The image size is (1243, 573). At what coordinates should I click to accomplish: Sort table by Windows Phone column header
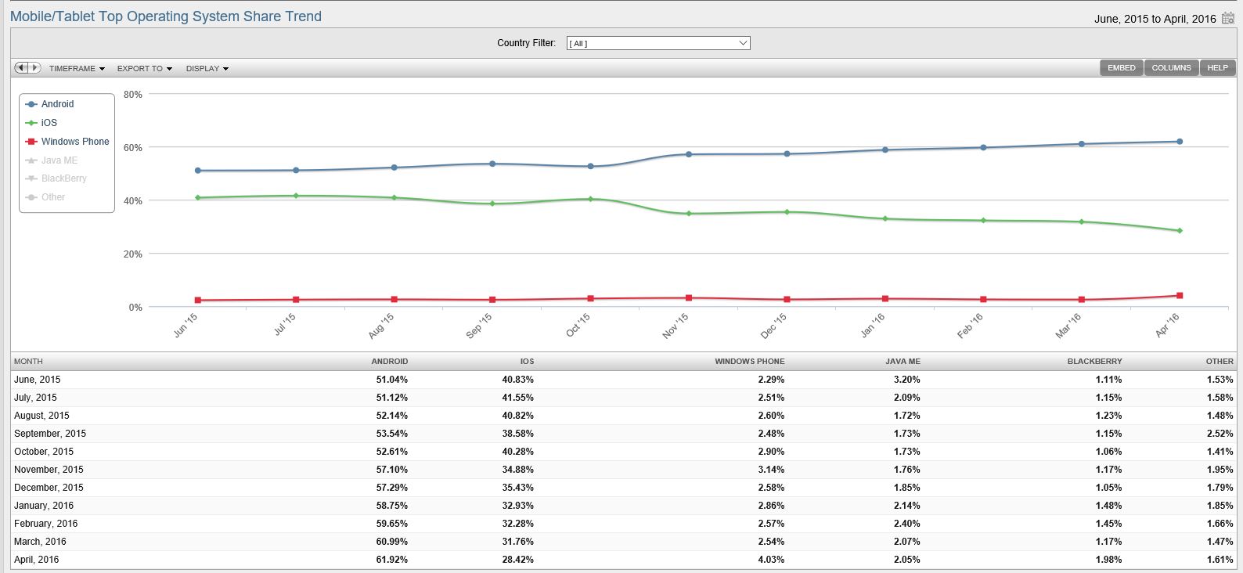tap(749, 362)
